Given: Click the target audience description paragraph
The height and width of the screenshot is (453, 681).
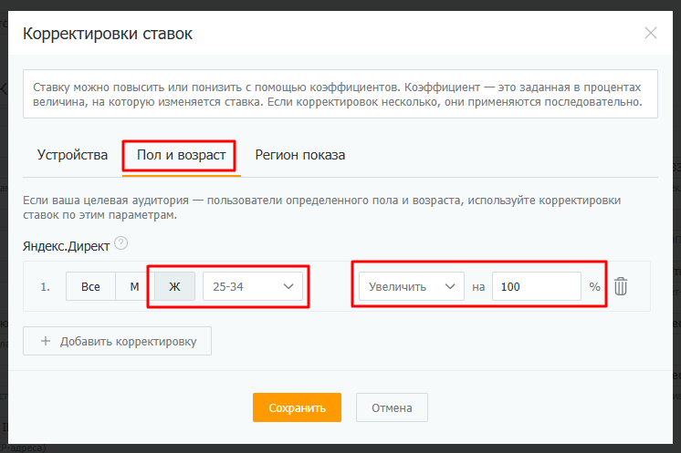Looking at the screenshot, I should (322, 208).
